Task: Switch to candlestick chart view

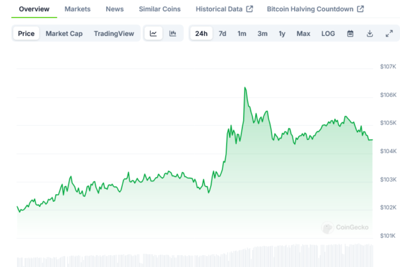Action: tap(172, 33)
